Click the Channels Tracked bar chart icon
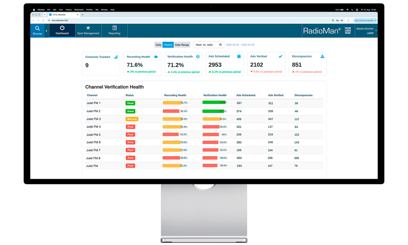Viewport: 408px width, 245px height. 116,57
